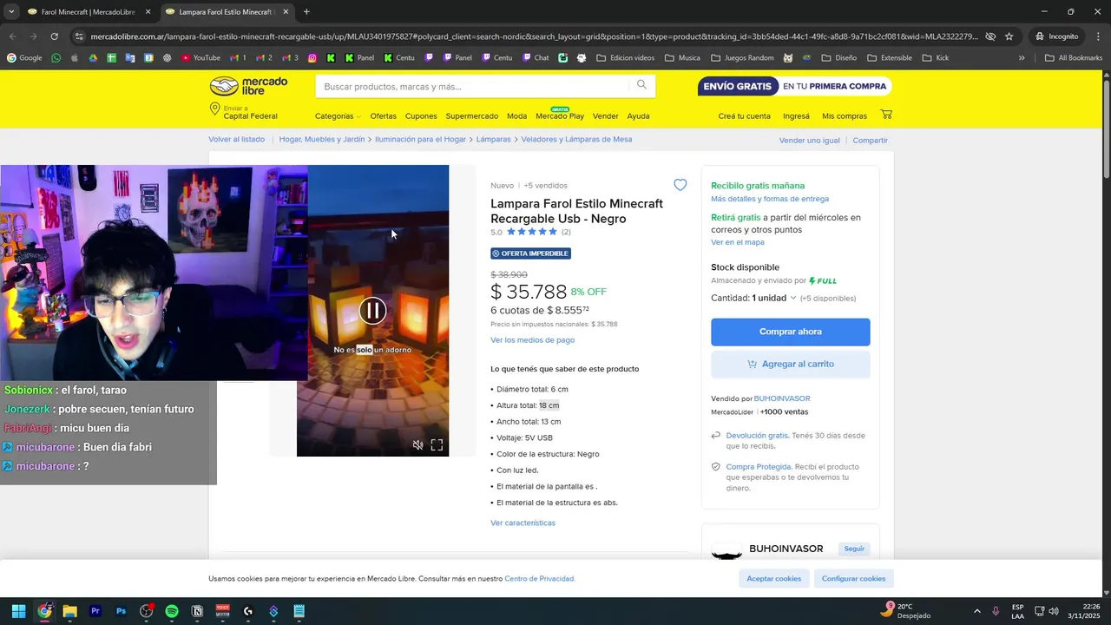Screen dimensions: 1111x625
Task: Expand the Categorías menu
Action: coord(338,116)
